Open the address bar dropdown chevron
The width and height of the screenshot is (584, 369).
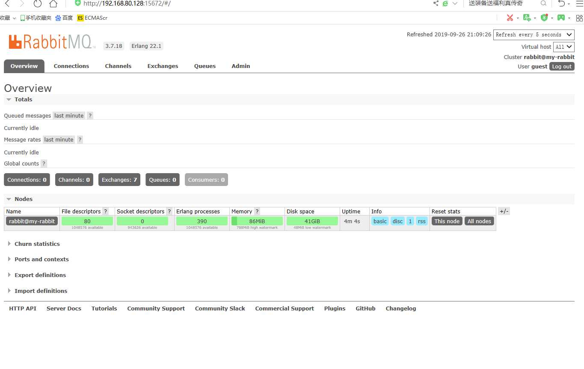(x=455, y=3)
